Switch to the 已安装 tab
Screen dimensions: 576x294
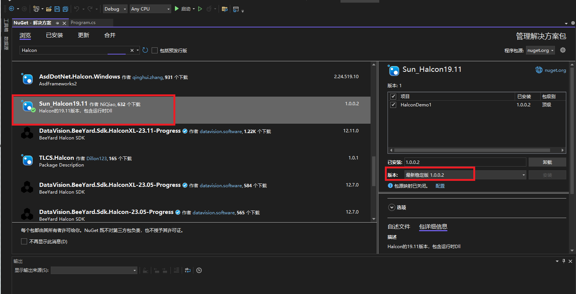(x=55, y=35)
